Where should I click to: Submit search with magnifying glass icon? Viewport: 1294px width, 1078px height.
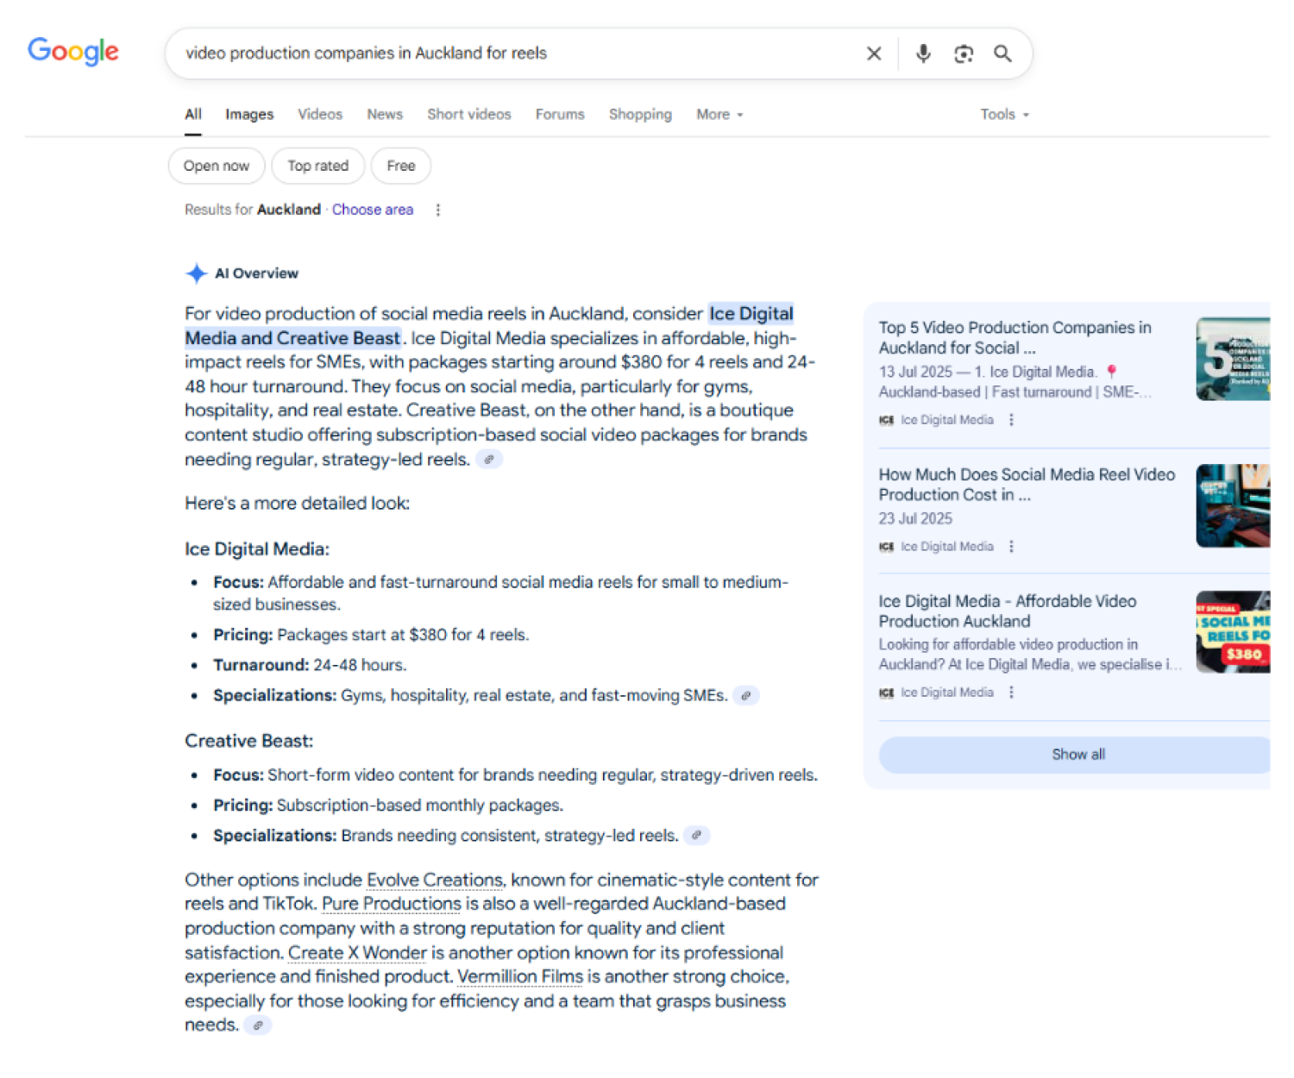(x=1002, y=53)
